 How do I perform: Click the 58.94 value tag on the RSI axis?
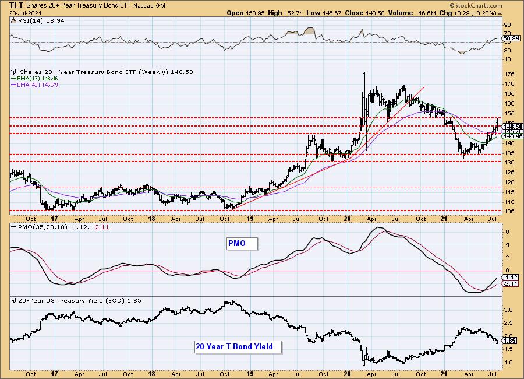click(x=511, y=38)
